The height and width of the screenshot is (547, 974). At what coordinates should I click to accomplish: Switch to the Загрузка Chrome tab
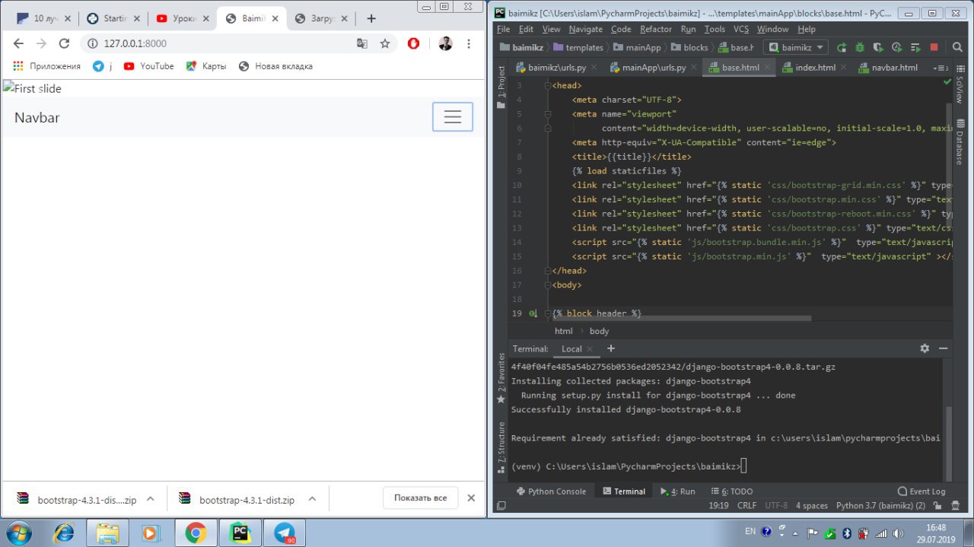[x=322, y=18]
